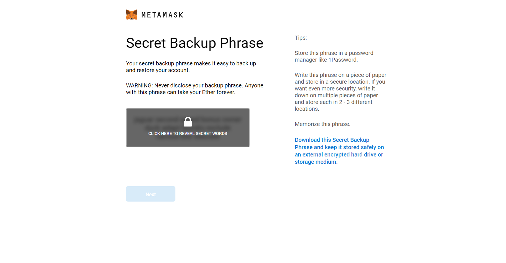Screen dimensions: 506x263
Task: Click the WARNING: Never disclose paragraph
Action: (195, 89)
